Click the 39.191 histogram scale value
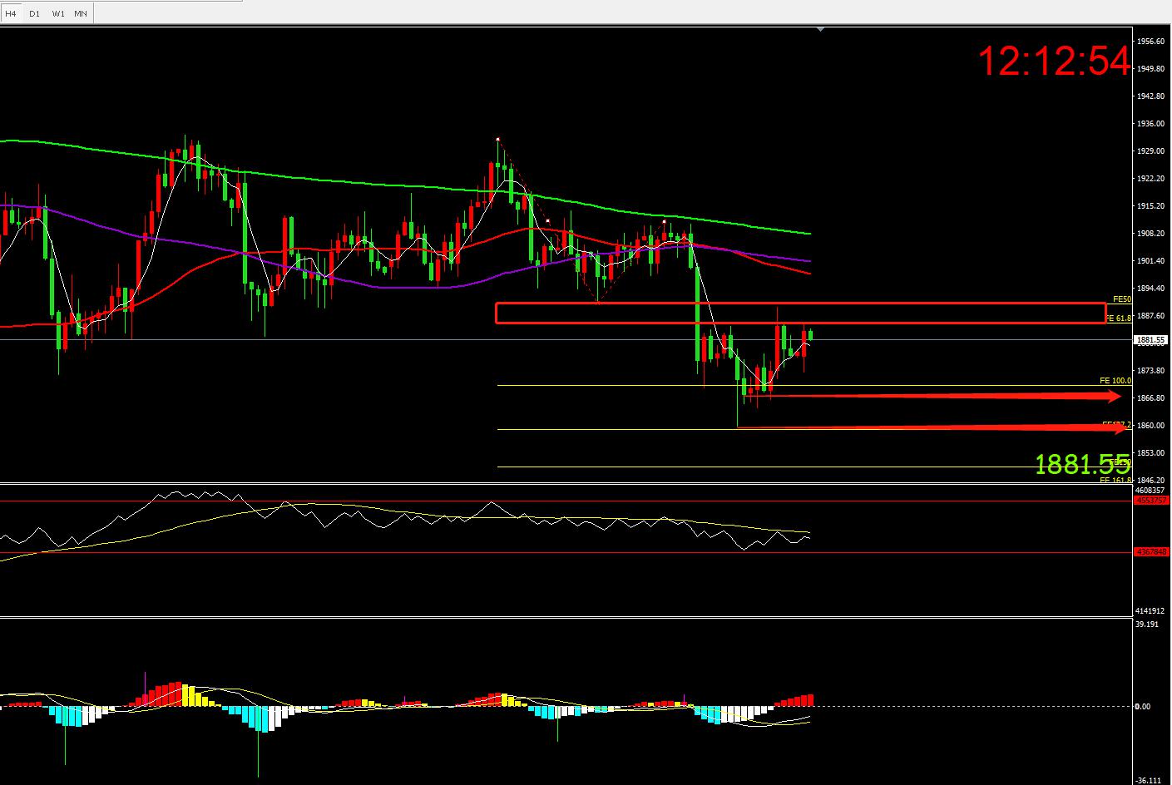The height and width of the screenshot is (785, 1172). [x=1147, y=624]
